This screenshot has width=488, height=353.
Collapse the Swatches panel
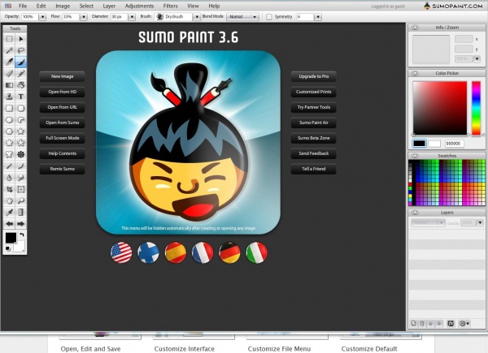pos(415,156)
